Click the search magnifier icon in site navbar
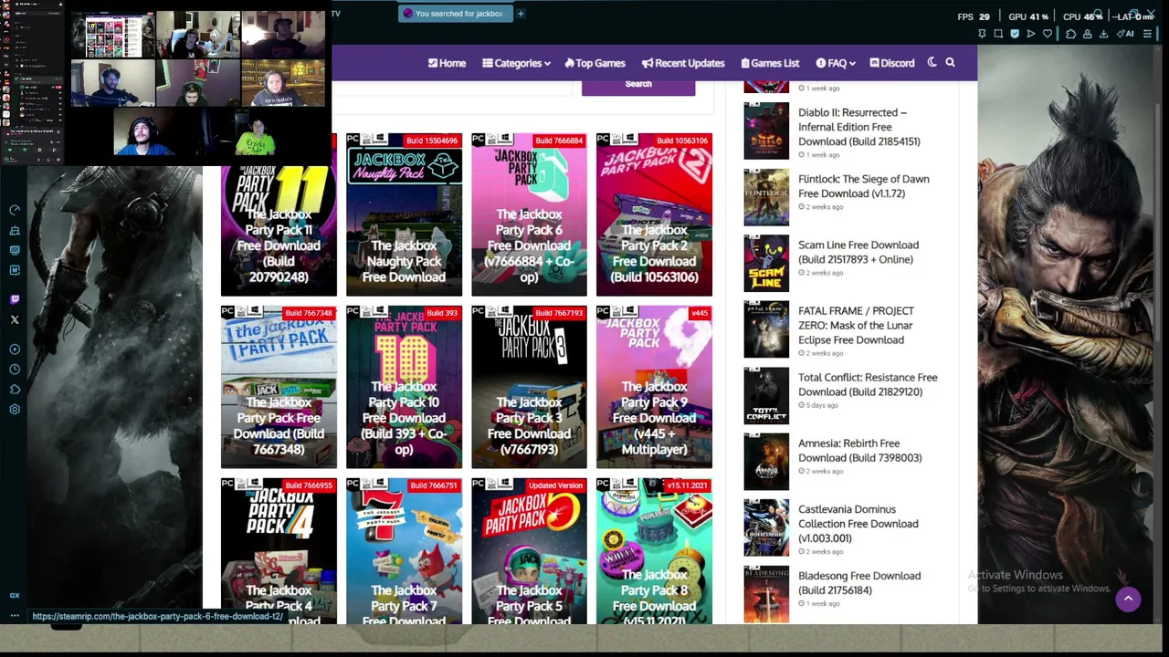The image size is (1169, 657). point(950,62)
